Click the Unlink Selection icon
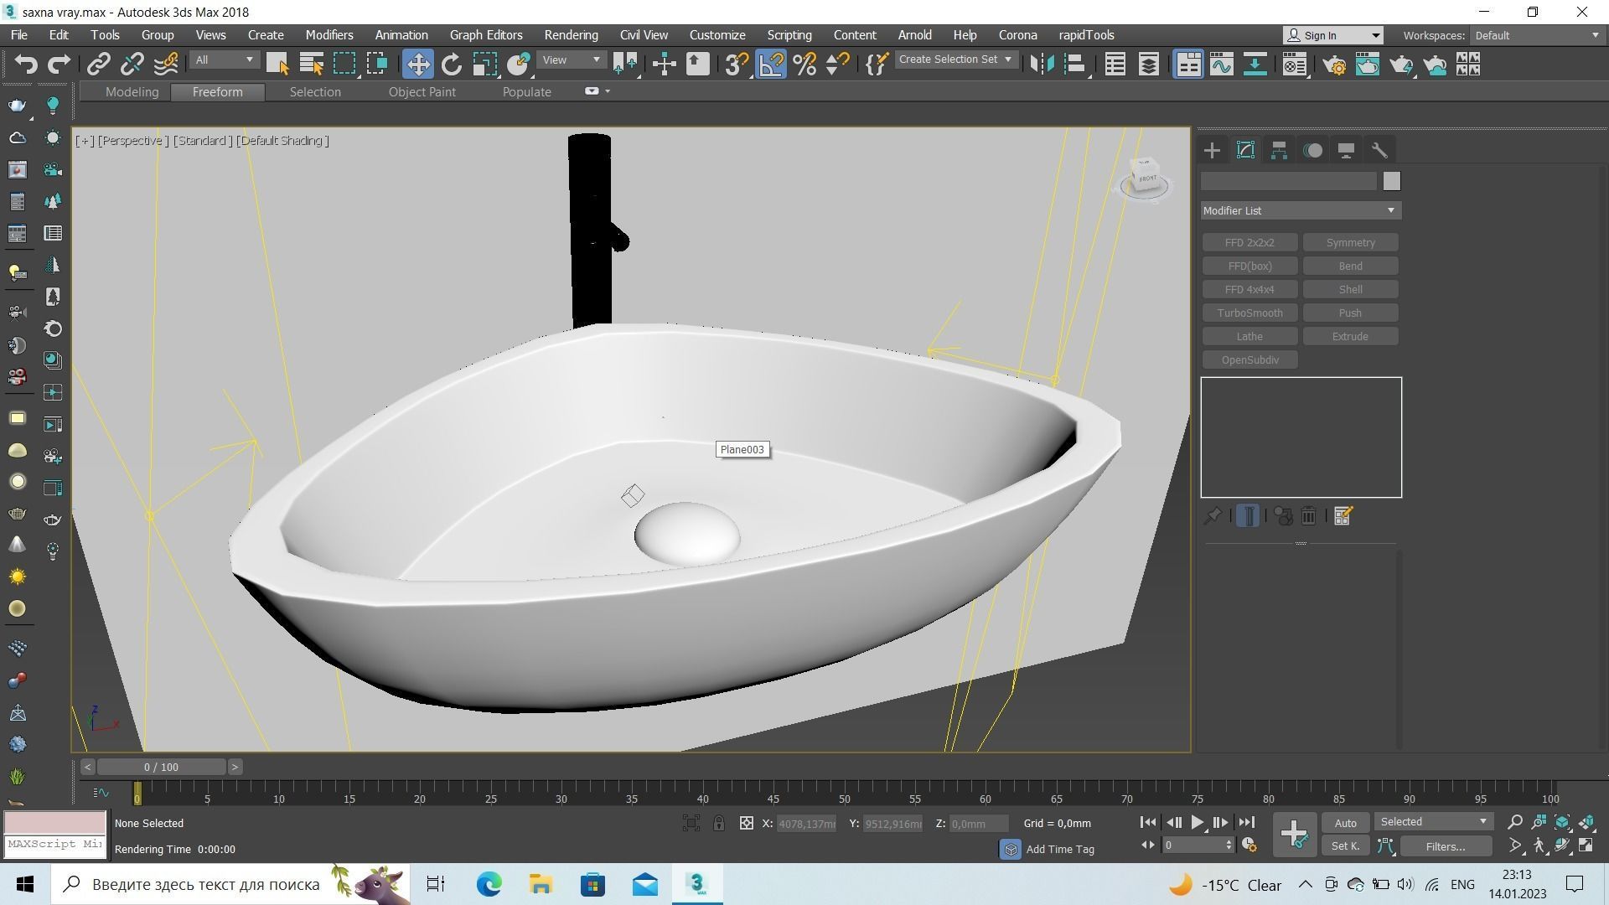The image size is (1609, 905). pyautogui.click(x=132, y=65)
